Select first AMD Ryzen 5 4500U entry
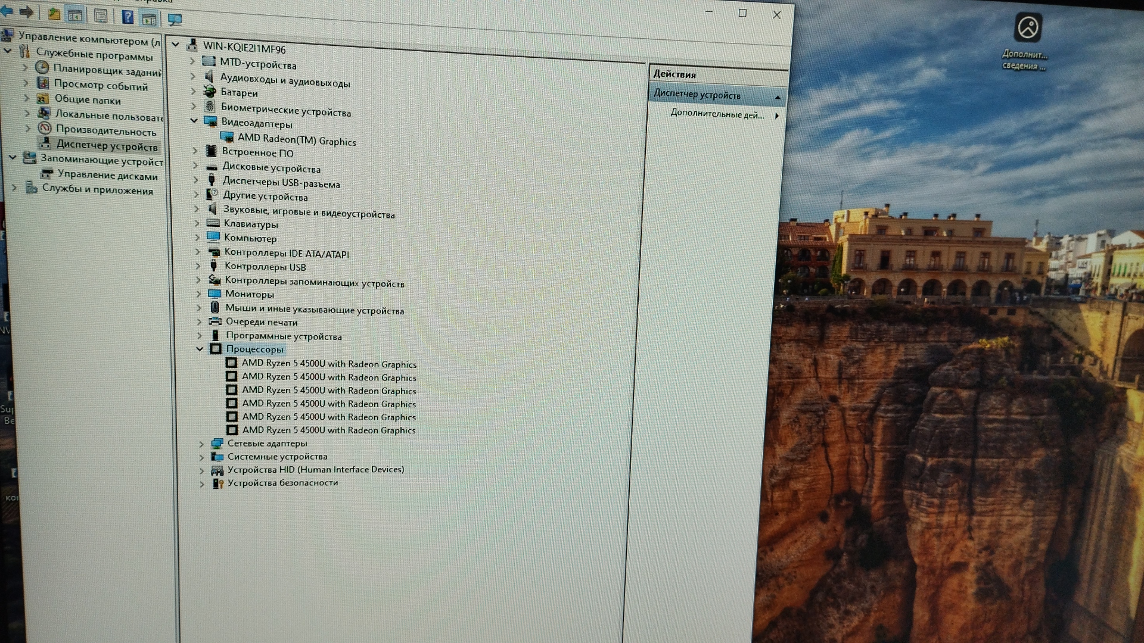Viewport: 1144px width, 643px height. click(328, 364)
